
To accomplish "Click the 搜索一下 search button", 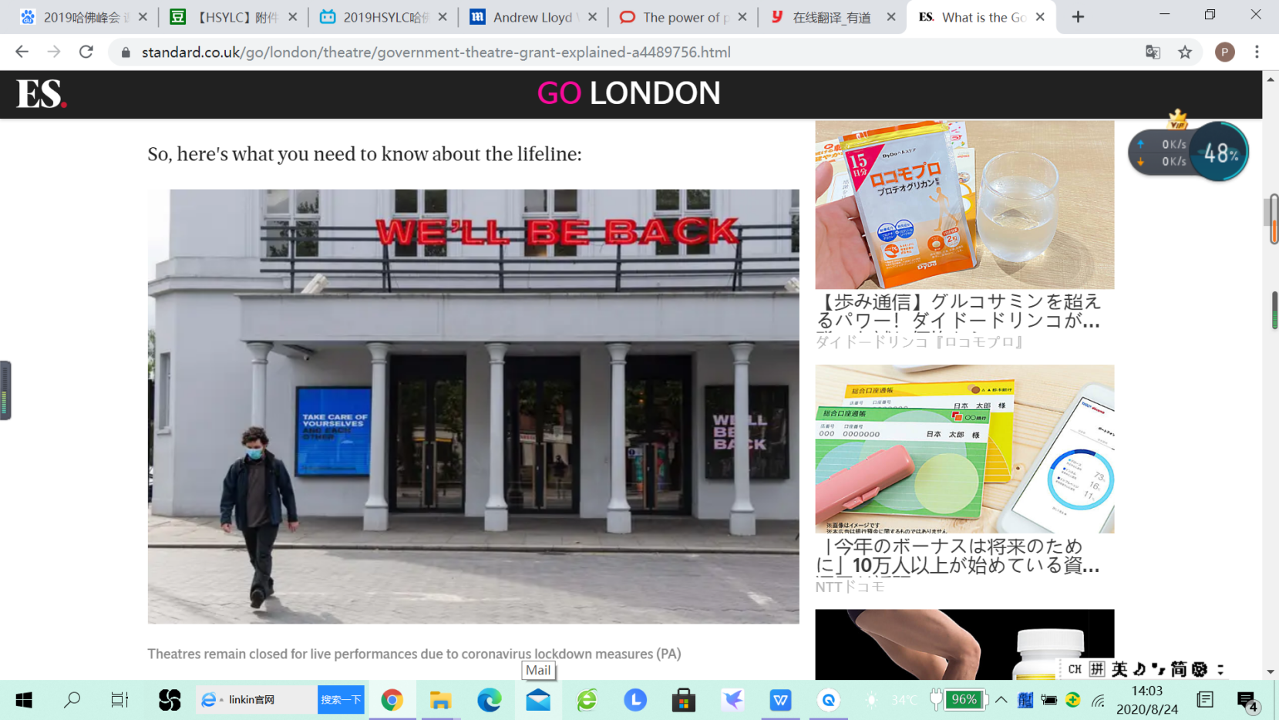I will click(341, 700).
